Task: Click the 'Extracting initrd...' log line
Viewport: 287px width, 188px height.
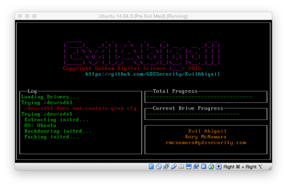Action: click(57, 120)
